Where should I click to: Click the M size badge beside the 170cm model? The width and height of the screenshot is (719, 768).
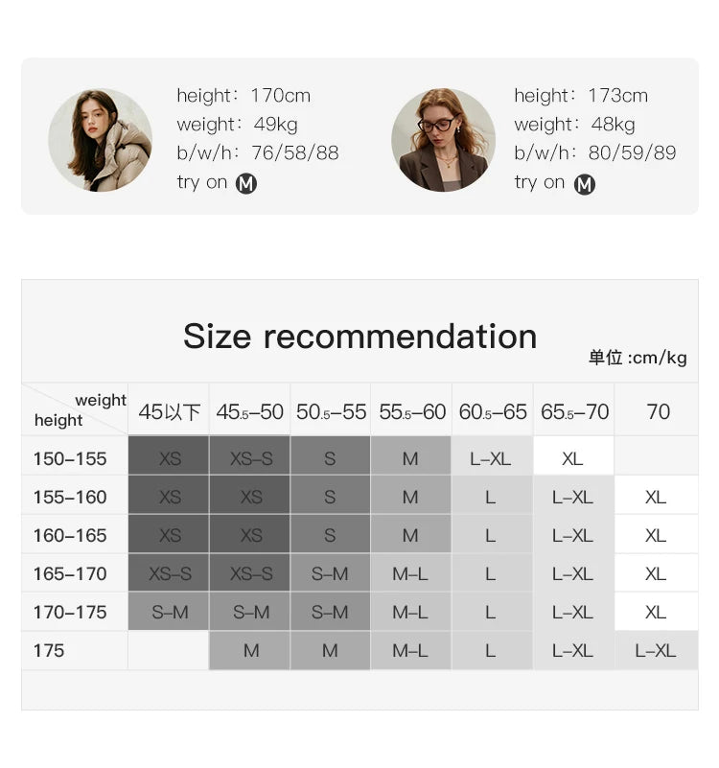(x=246, y=183)
